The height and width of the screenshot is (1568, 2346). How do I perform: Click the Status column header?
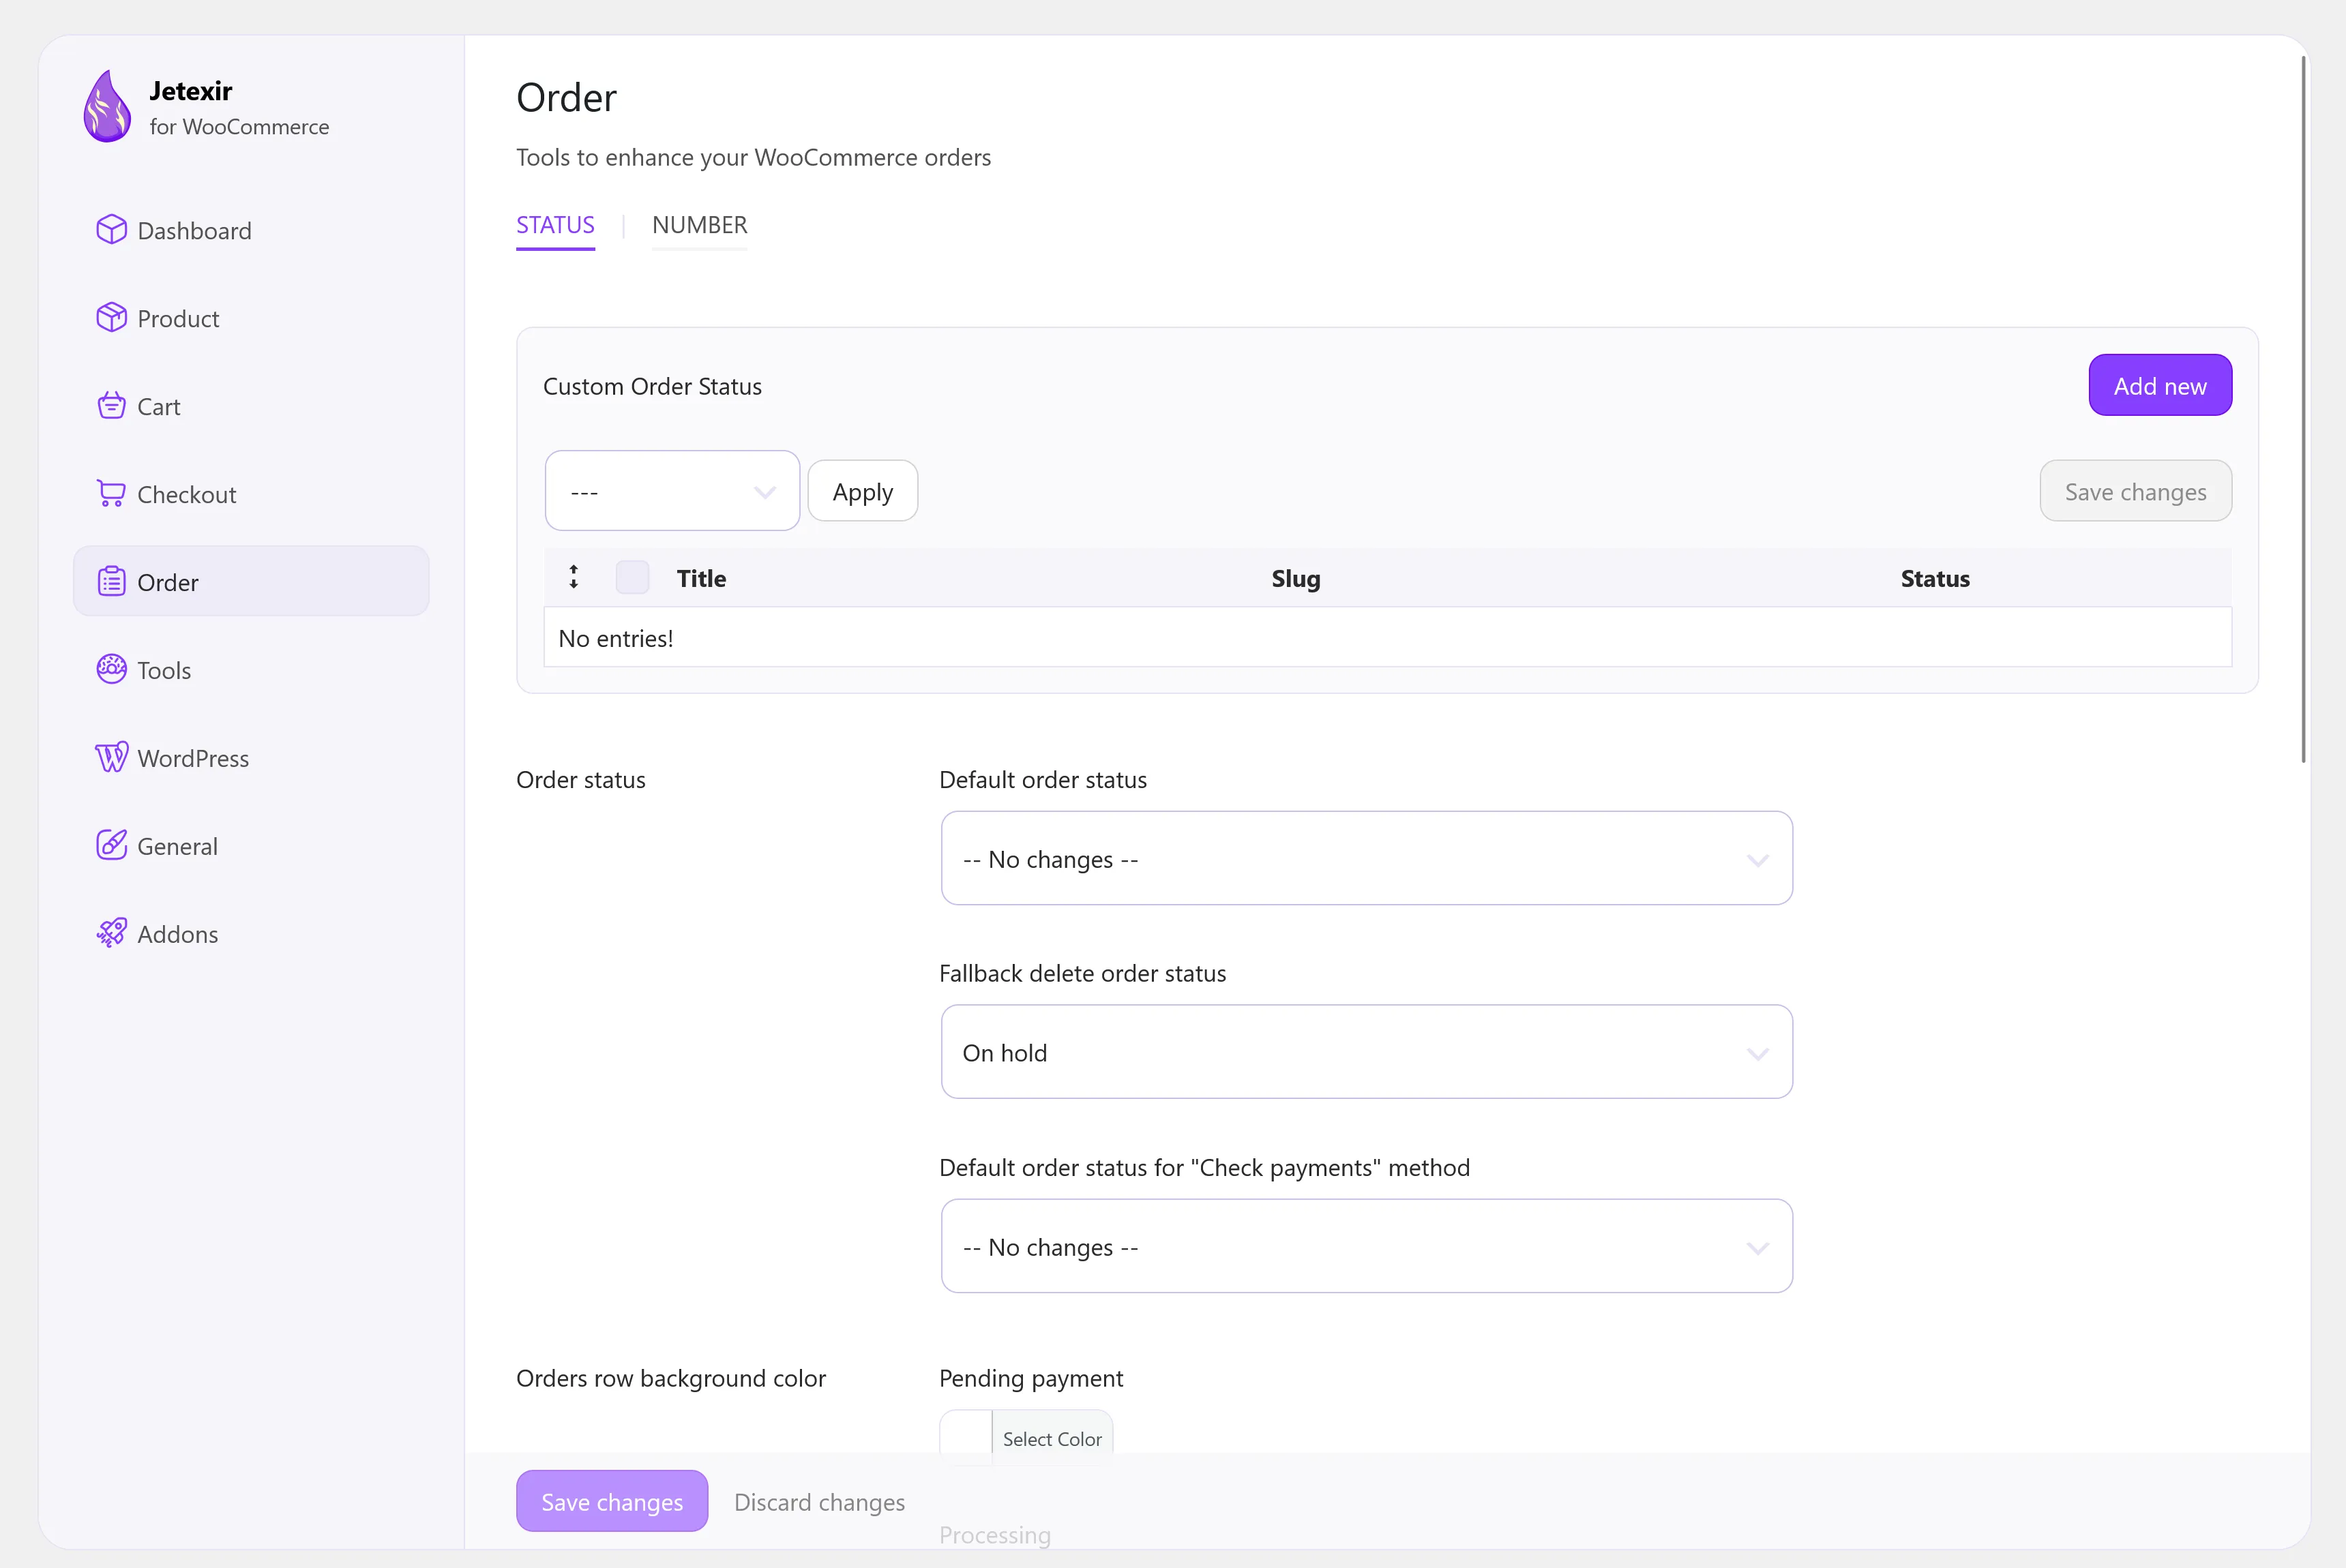1935,578
